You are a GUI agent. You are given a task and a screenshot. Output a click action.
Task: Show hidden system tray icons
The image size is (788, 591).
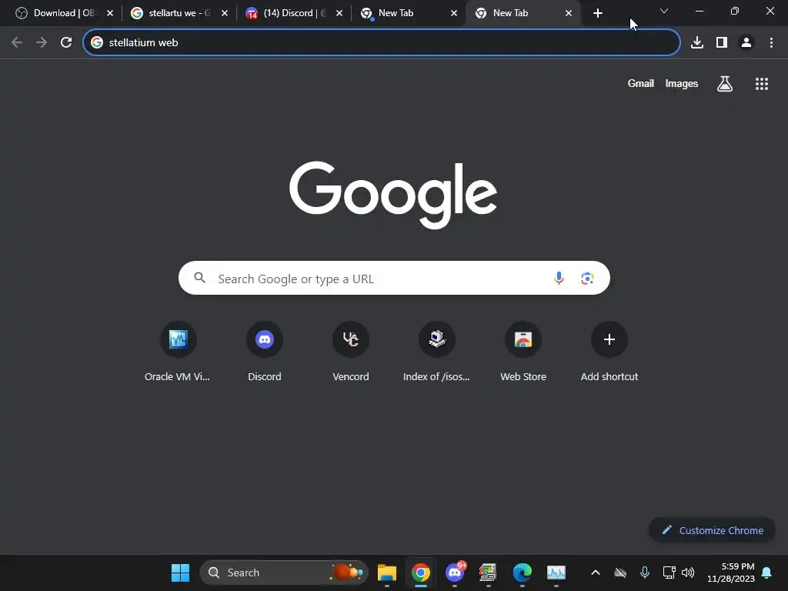(x=596, y=573)
